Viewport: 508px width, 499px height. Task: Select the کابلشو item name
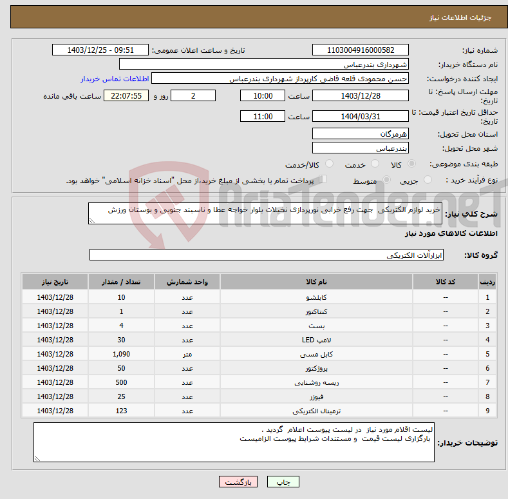pos(316,297)
